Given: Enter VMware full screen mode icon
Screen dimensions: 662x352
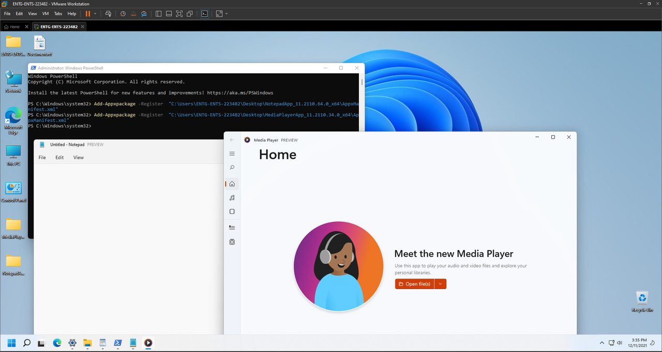Looking at the screenshot, I should [179, 13].
